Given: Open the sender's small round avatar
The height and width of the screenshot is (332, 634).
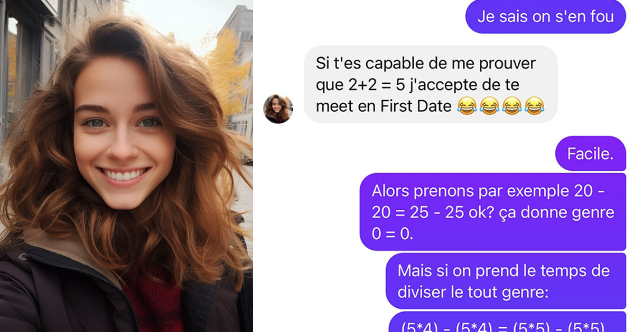Looking at the screenshot, I should point(278,109).
